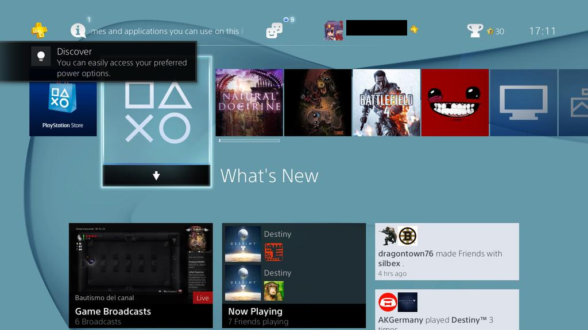This screenshot has height=330, width=588.
Task: Click the monkey friend avatar
Action: [x=274, y=291]
